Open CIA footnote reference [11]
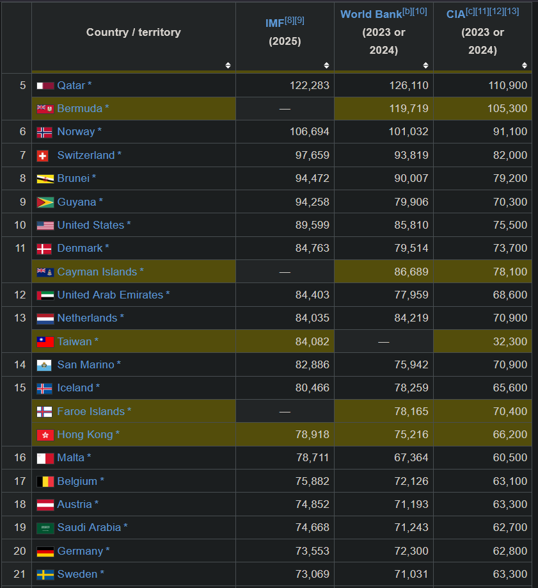 (x=482, y=12)
